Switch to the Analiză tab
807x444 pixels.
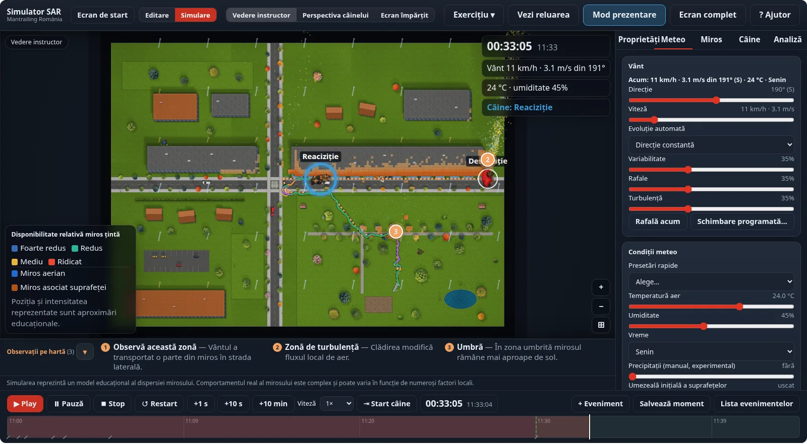coord(787,40)
